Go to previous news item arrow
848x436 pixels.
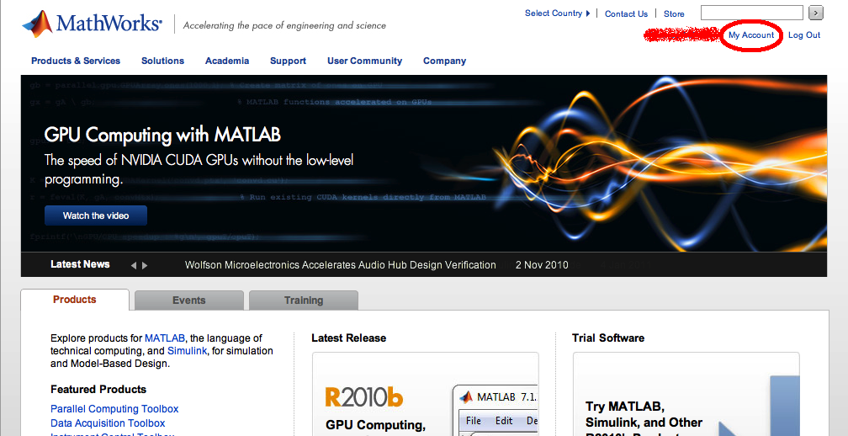[133, 265]
